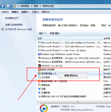Go back with the blue back arrow
Screen dimensions: 111x112
pos(3,6)
